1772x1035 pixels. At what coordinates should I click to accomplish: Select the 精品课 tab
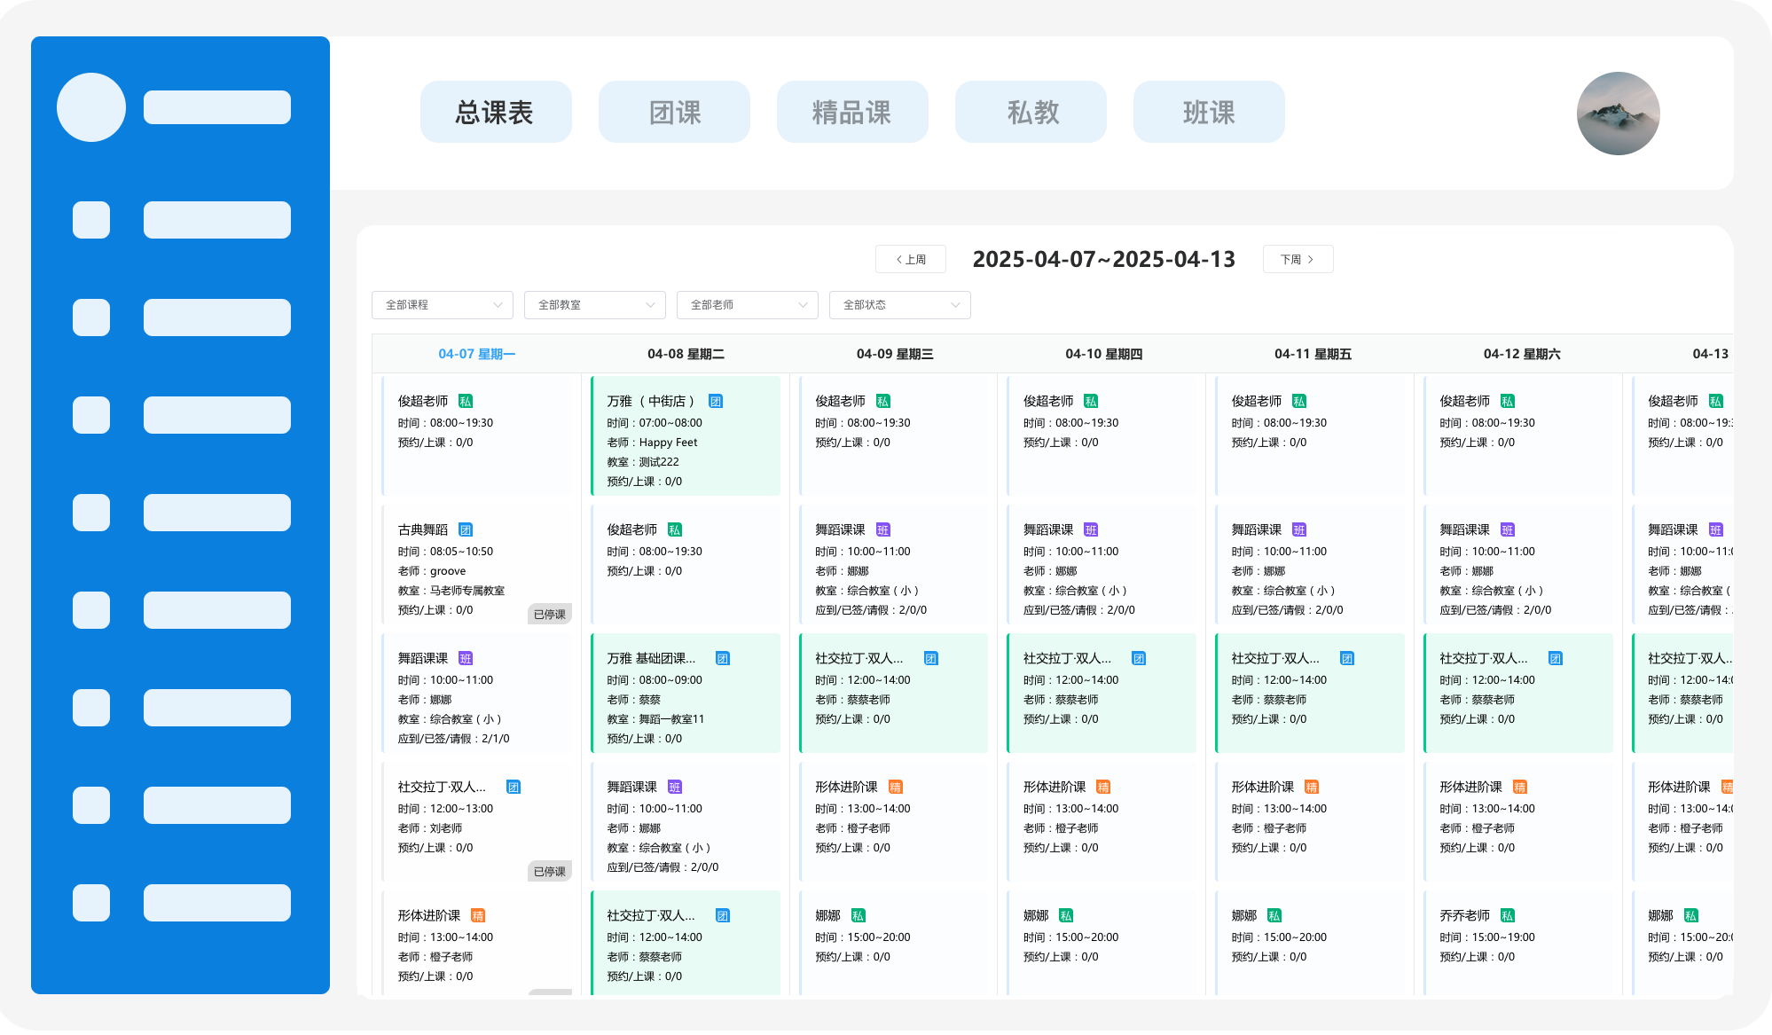pos(852,113)
